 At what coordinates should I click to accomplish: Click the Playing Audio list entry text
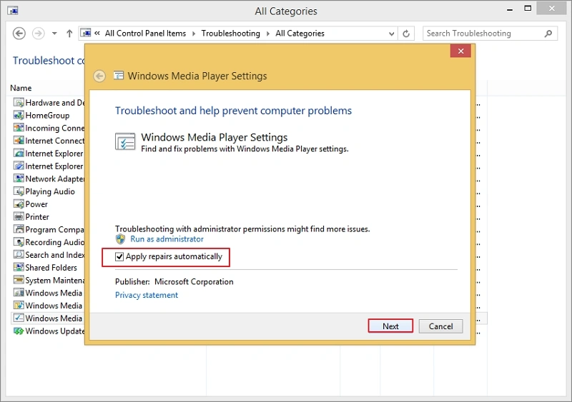click(x=50, y=191)
